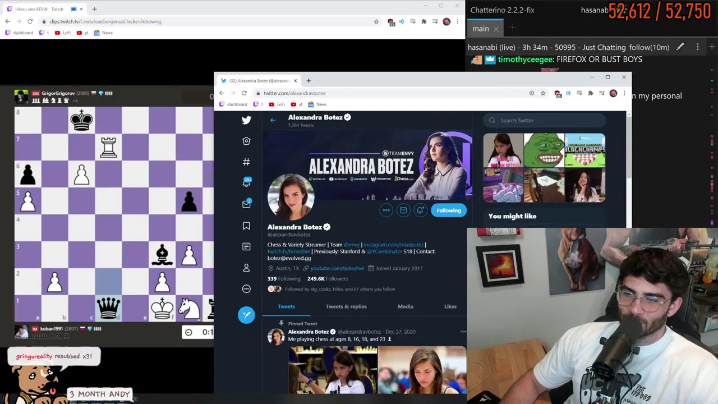Open Chatterino channel options menu
Image resolution: width=718 pixels, height=404 pixels.
pyautogui.click(x=698, y=47)
